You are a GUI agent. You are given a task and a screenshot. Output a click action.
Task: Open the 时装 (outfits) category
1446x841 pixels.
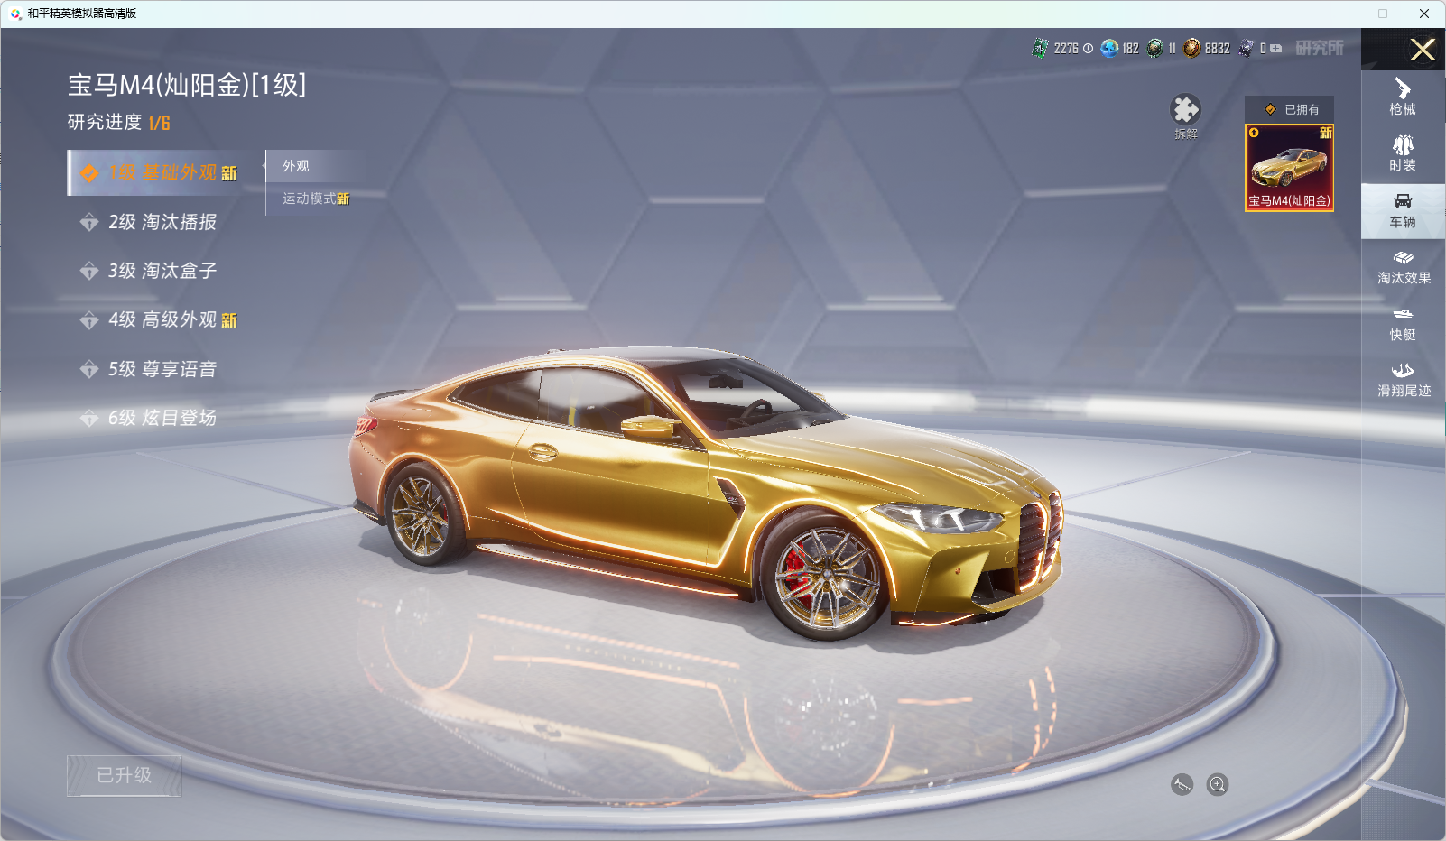[x=1403, y=153]
